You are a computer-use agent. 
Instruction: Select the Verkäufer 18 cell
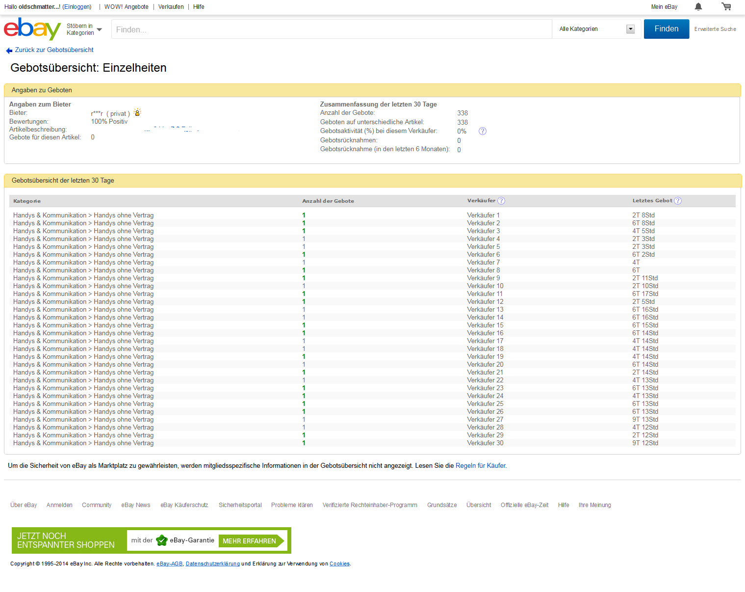(x=485, y=349)
